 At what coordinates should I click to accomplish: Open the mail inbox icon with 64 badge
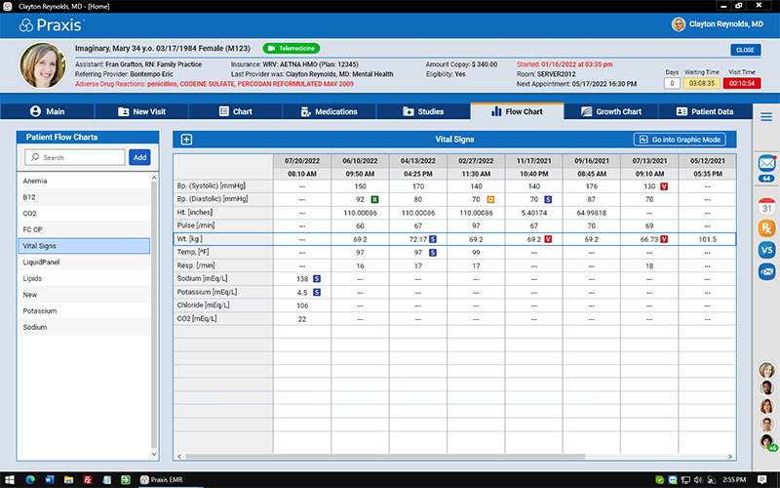coord(766,163)
